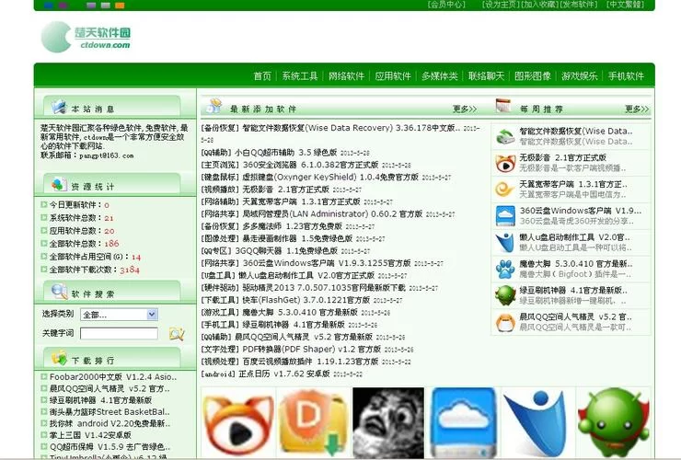Open 多媒体类 navigation item
Image resolution: width=681 pixels, height=460 pixels.
coord(439,76)
